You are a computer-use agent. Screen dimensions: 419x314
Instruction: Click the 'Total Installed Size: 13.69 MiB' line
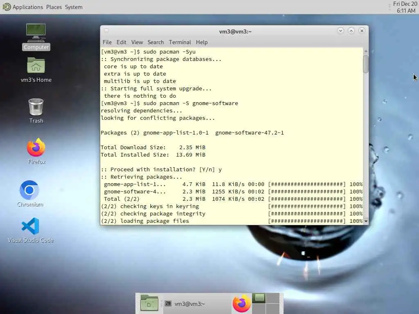point(153,155)
